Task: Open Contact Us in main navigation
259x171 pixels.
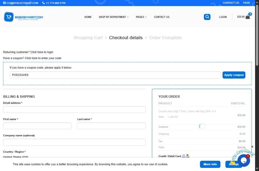Action: click(162, 17)
